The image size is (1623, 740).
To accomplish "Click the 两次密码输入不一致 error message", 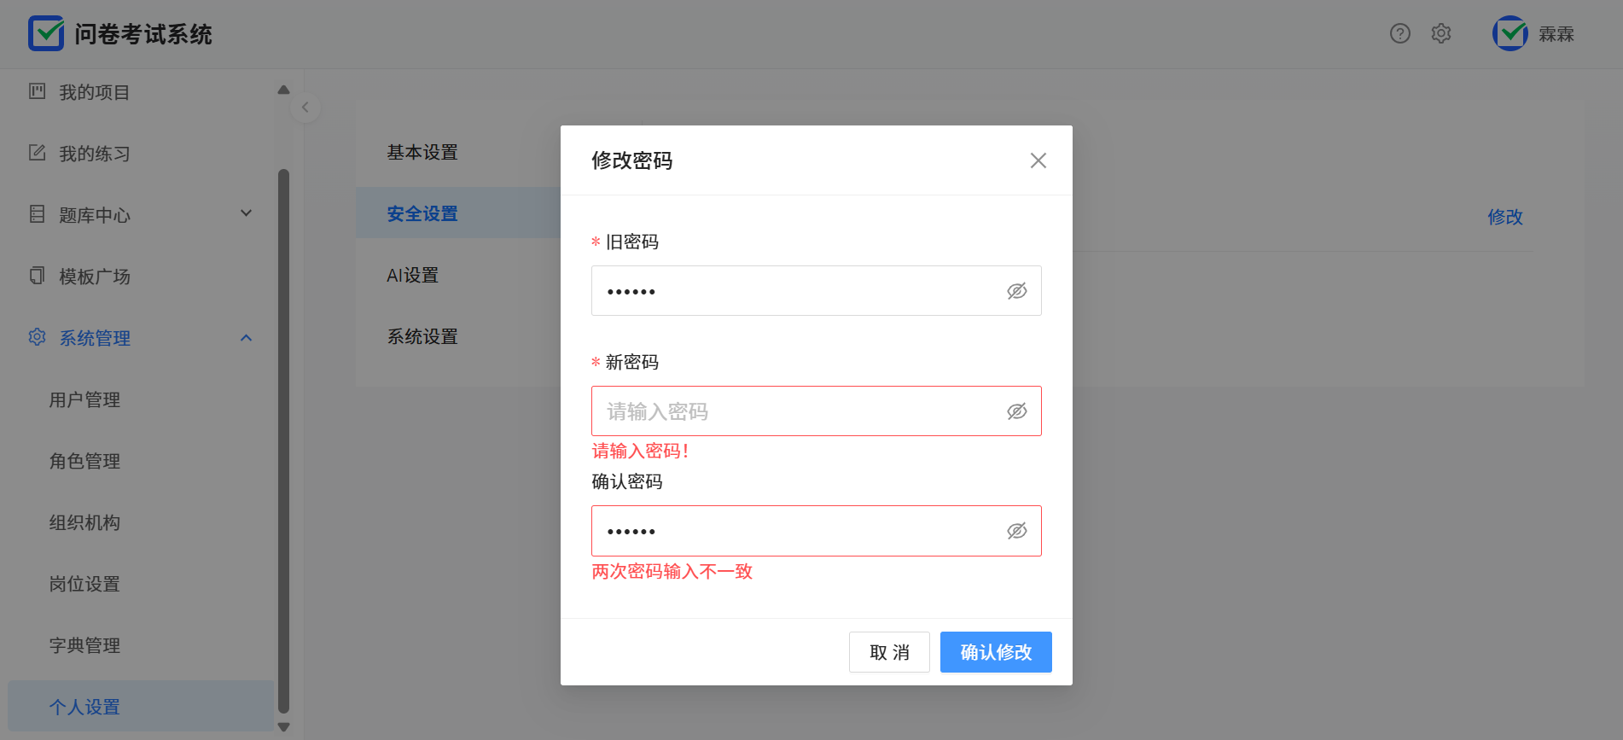I will pyautogui.click(x=672, y=571).
